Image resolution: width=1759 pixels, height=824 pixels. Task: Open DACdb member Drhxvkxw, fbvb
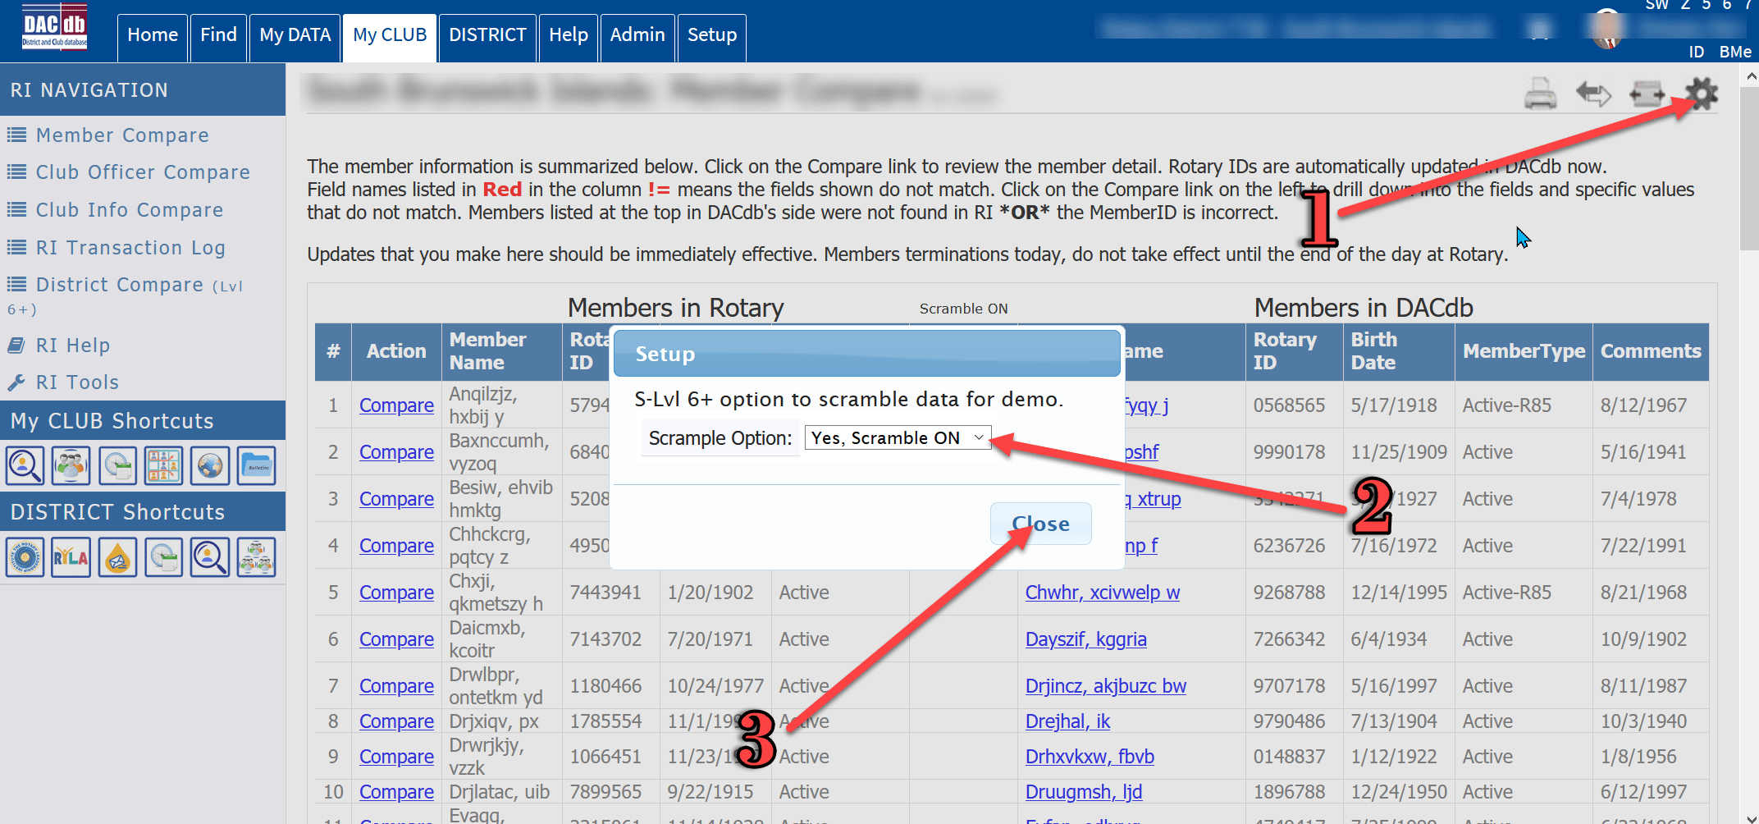[1090, 757]
